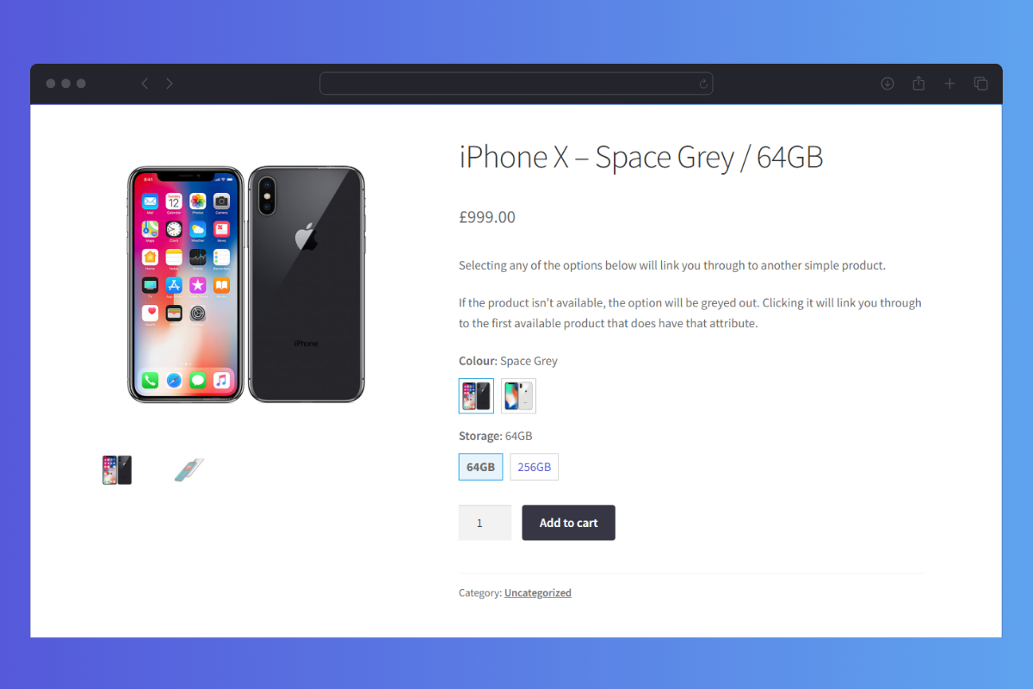Image resolution: width=1033 pixels, height=689 pixels.
Task: Click the reload icon in address bar
Action: pyautogui.click(x=703, y=84)
